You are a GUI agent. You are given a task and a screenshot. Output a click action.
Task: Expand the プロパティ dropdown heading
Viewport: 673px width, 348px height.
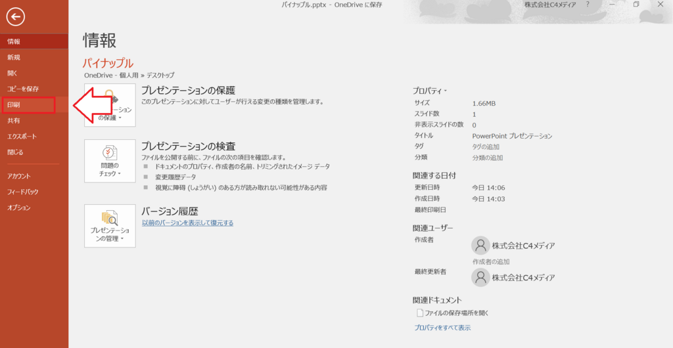[x=430, y=91]
